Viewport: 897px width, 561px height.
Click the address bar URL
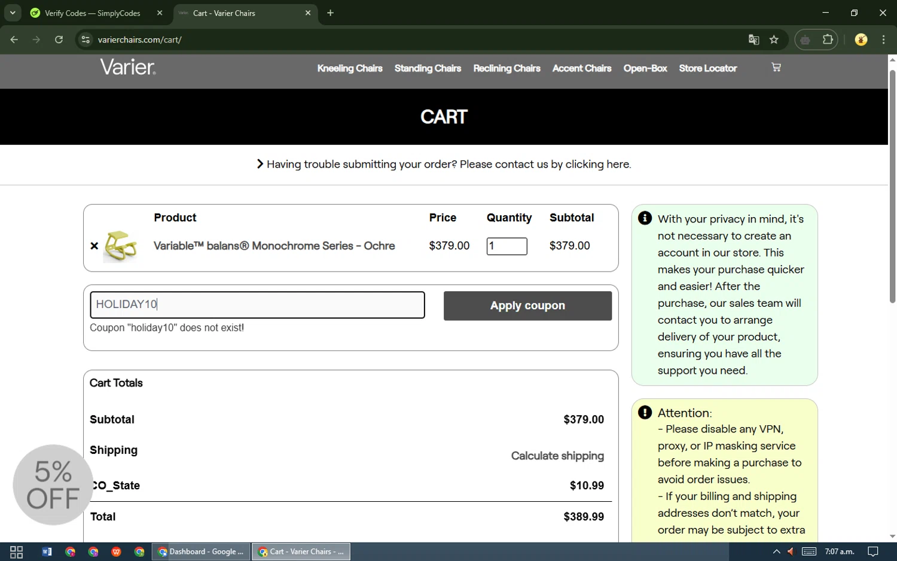140,39
